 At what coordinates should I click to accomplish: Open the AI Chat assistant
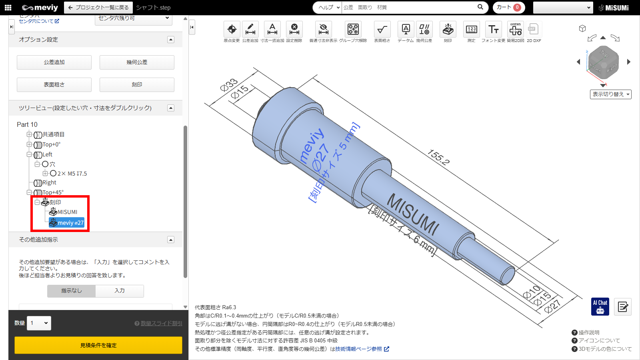point(600,306)
